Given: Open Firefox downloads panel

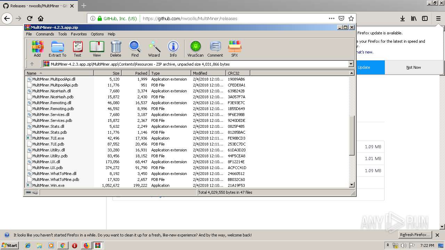Looking at the screenshot, I should click(x=403, y=18).
